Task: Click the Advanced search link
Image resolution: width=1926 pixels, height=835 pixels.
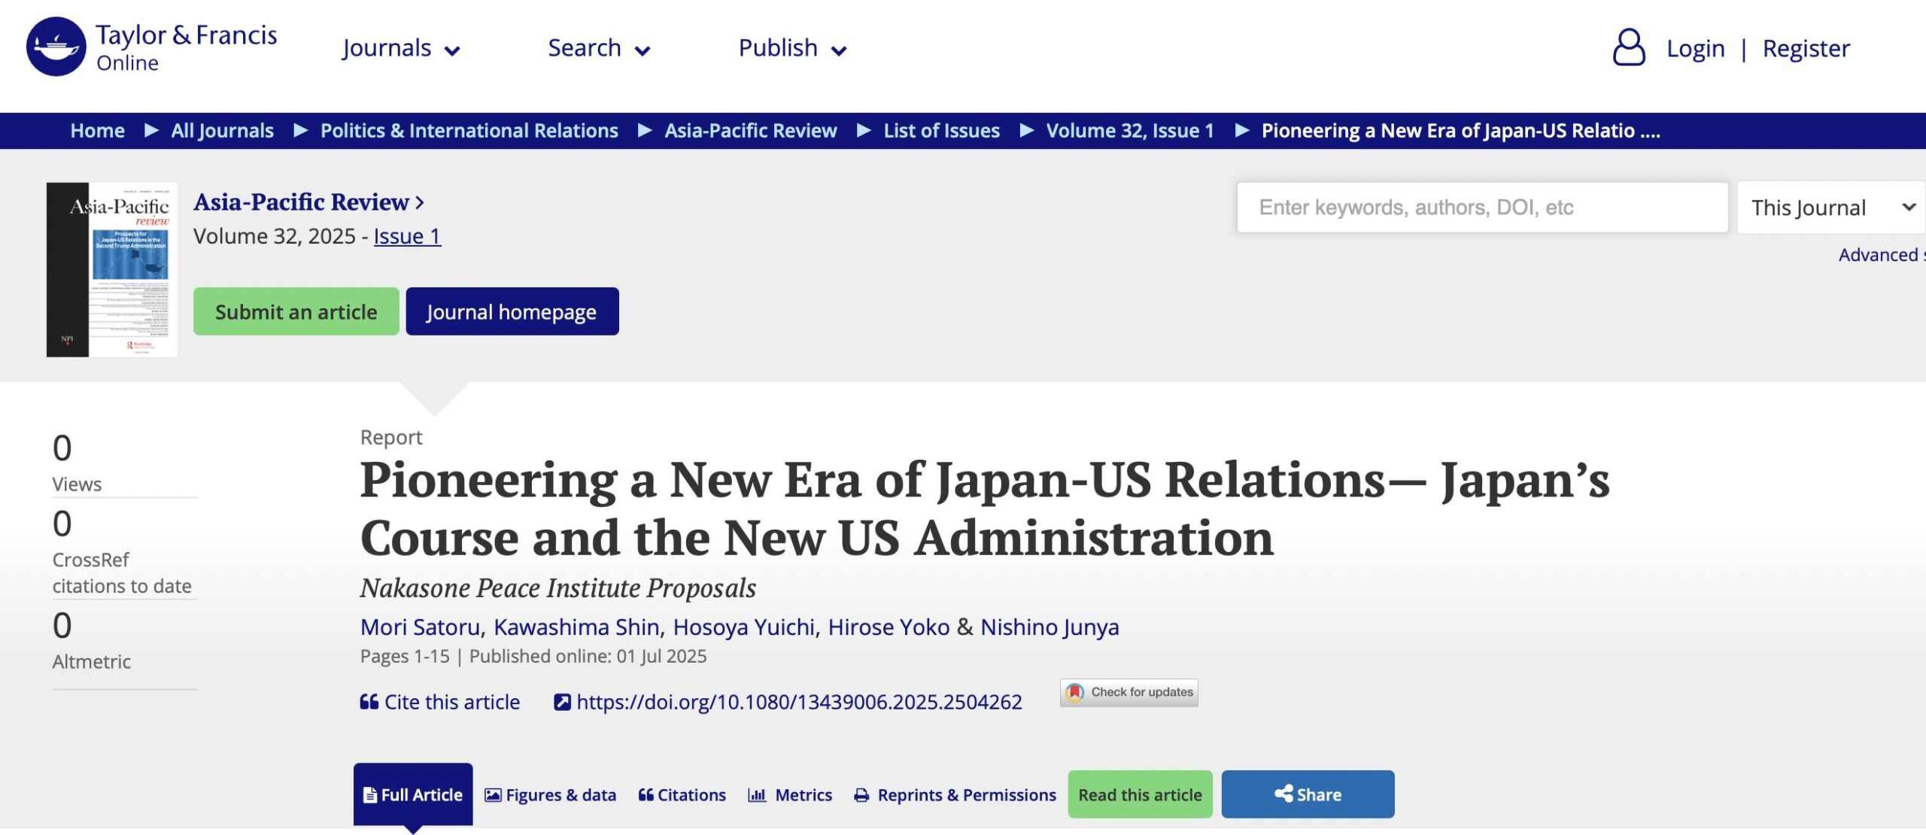Action: (1881, 255)
